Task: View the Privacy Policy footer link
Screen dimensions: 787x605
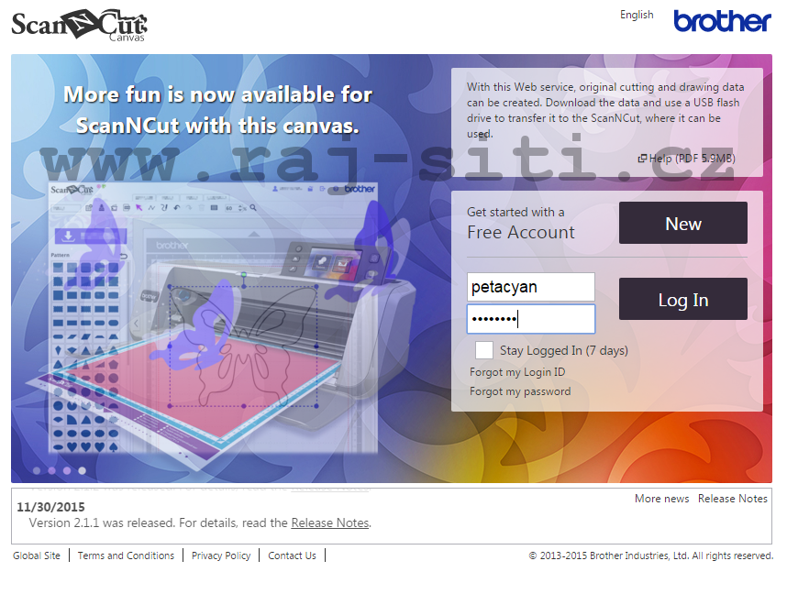Action: (x=221, y=555)
